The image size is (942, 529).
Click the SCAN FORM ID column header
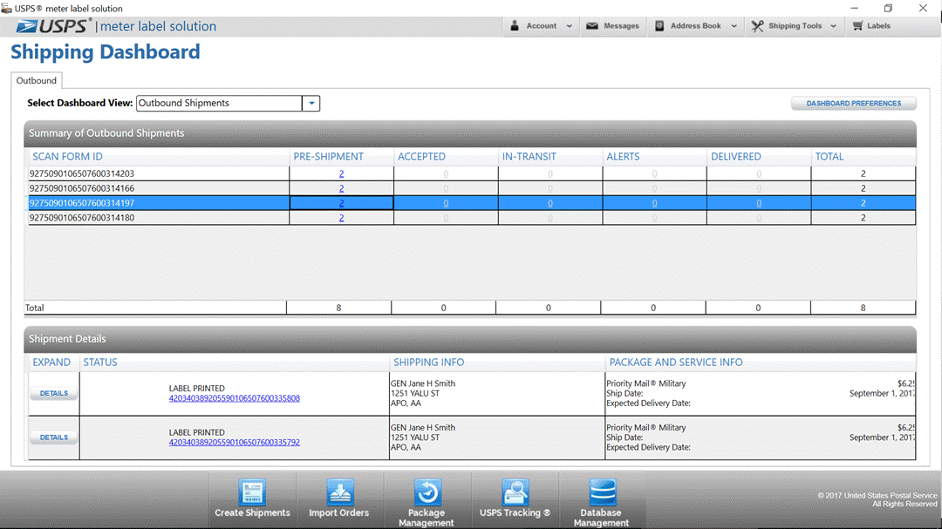coord(67,156)
